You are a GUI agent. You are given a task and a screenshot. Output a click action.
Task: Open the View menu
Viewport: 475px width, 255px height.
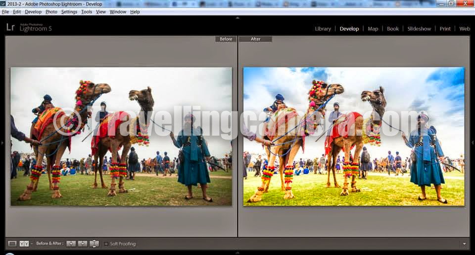pos(101,12)
